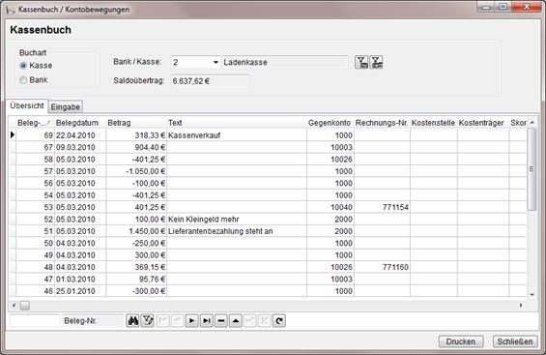Screen dimensions: 546x355
Task: Click horizontal scrollbar left arrow
Action: coord(14,306)
